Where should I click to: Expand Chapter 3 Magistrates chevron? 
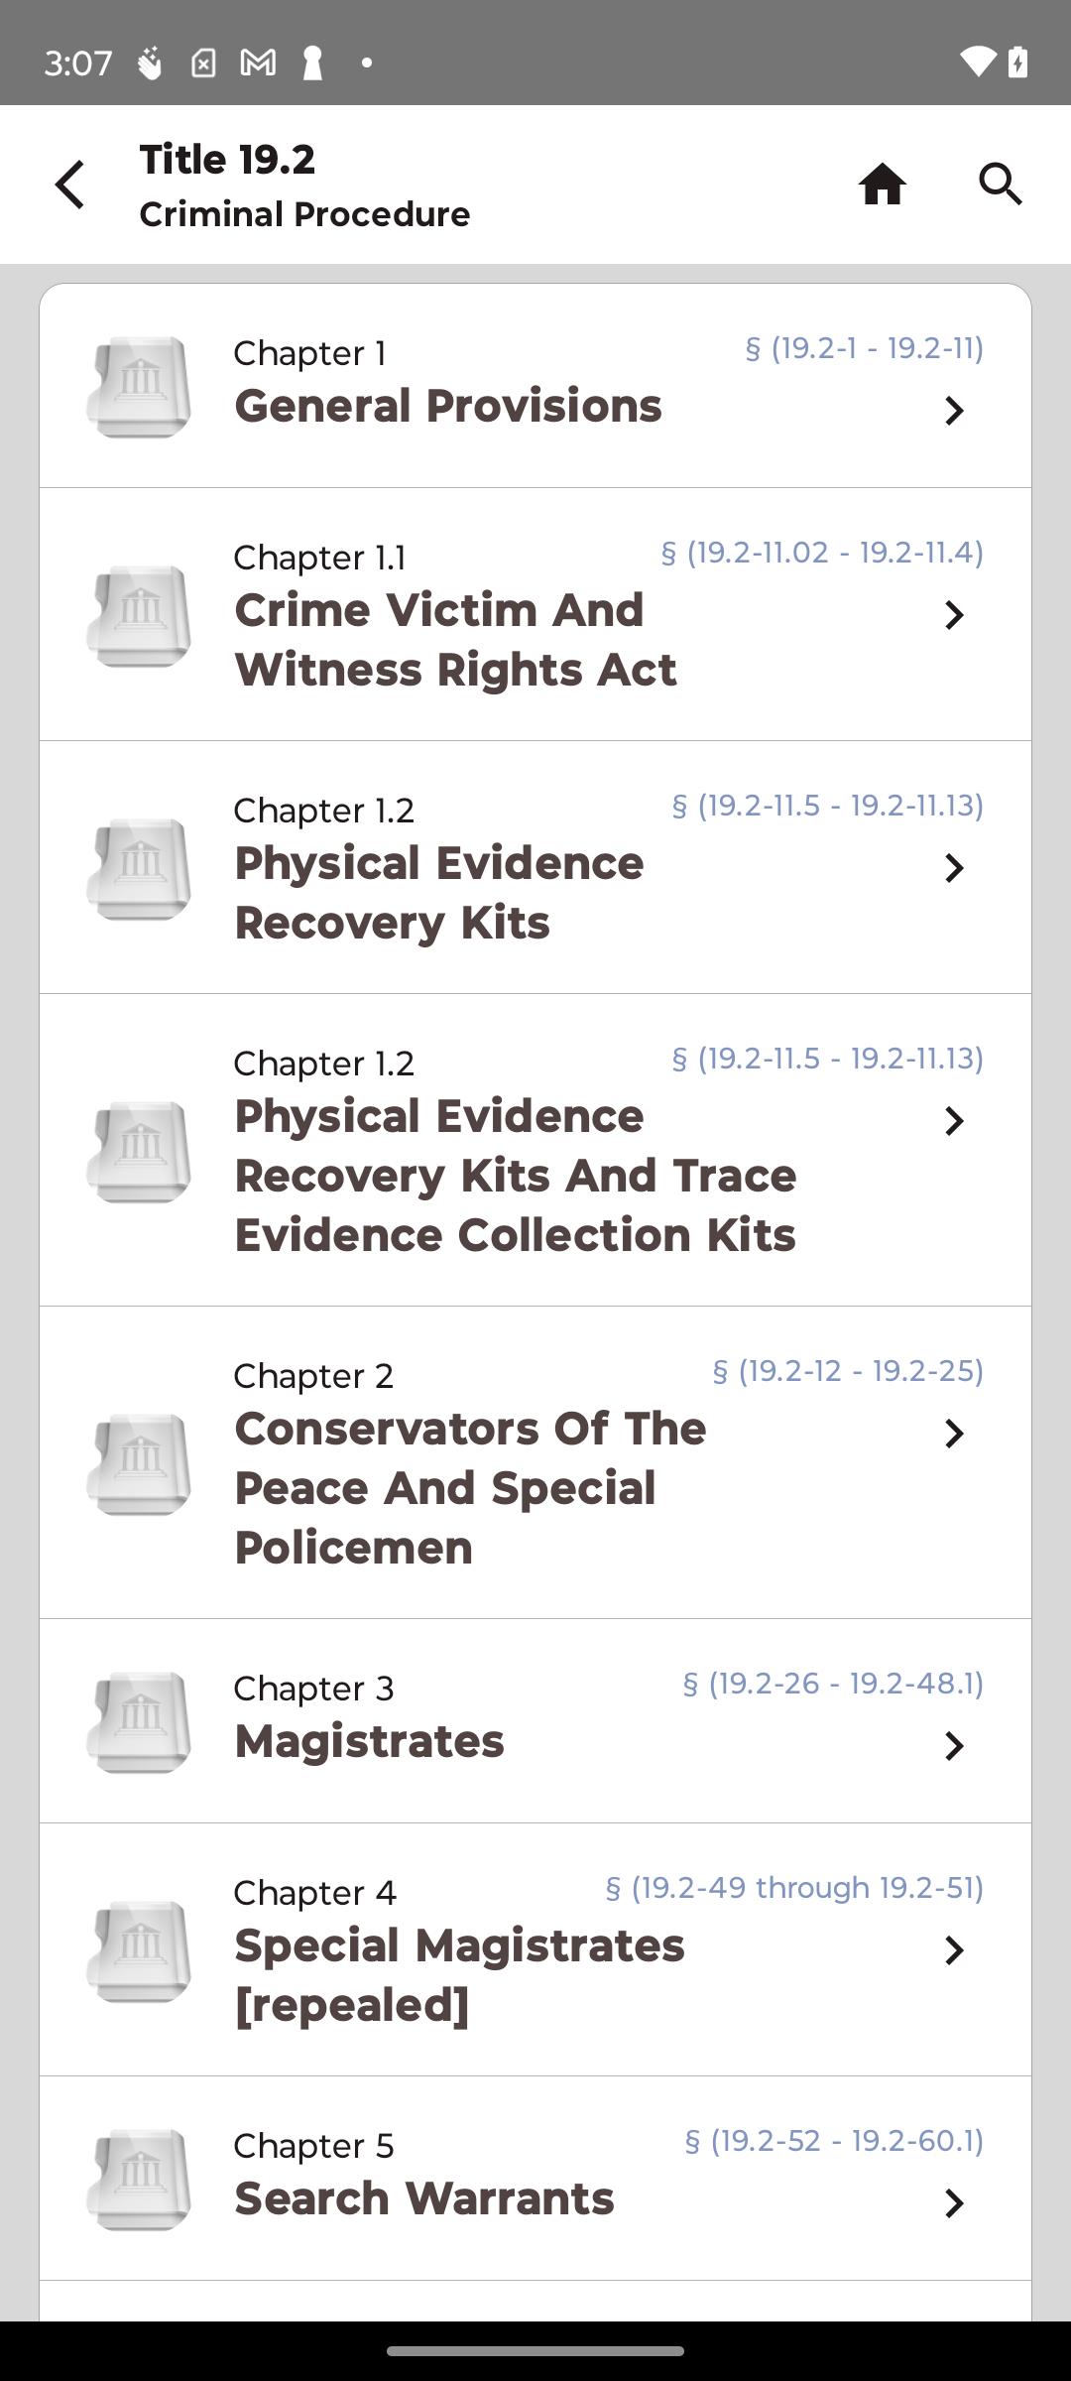click(x=954, y=1746)
